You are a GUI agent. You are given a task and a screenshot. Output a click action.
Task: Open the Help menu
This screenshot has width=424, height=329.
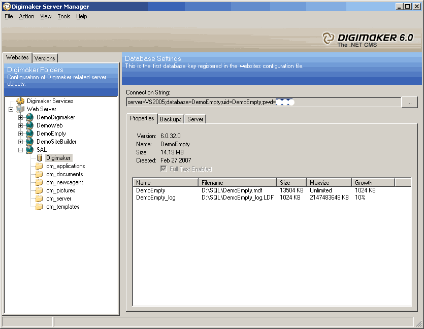81,16
